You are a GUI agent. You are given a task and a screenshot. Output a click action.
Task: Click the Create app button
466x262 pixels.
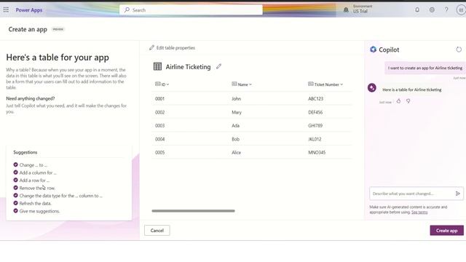446,231
